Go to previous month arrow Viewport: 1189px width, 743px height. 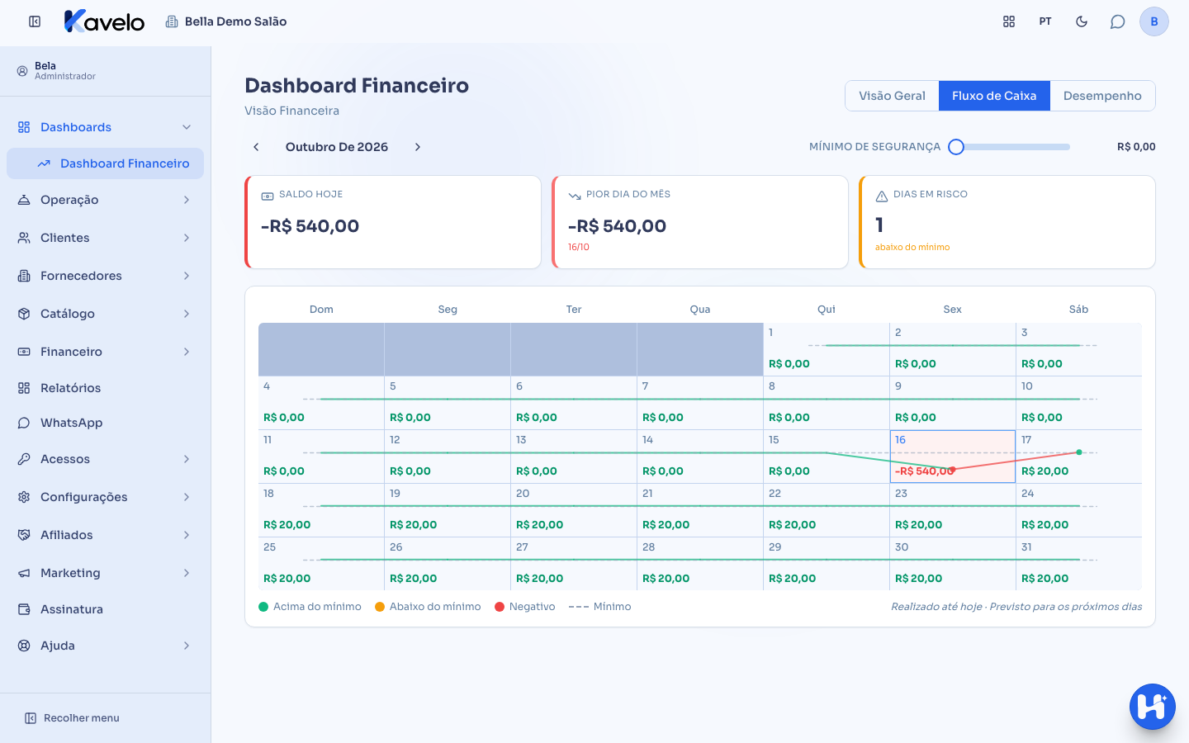[256, 147]
